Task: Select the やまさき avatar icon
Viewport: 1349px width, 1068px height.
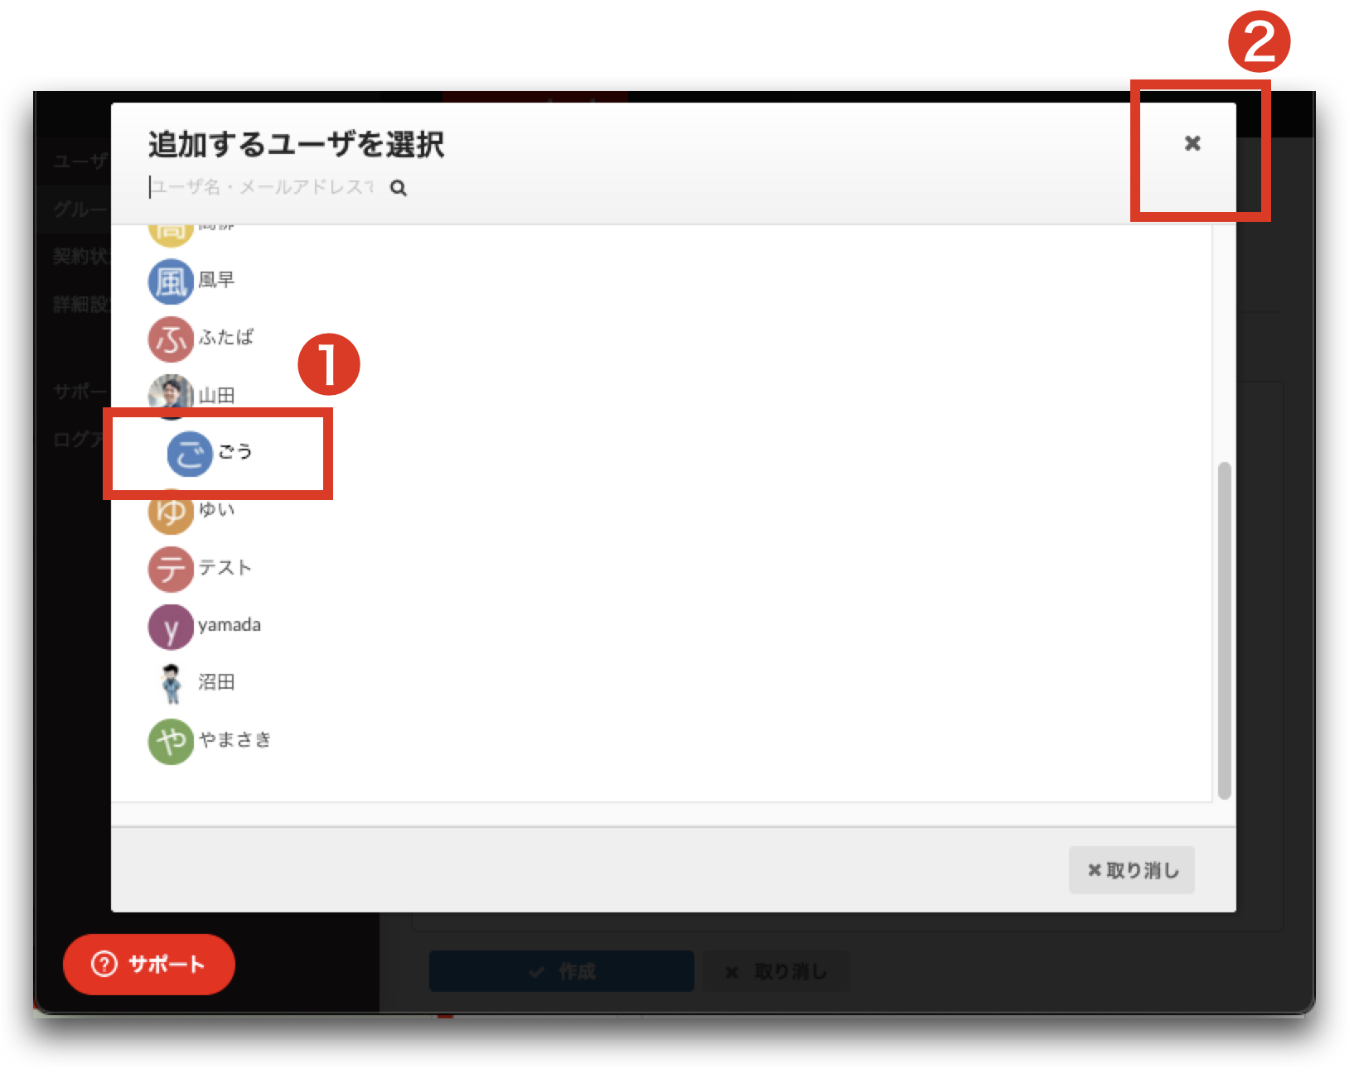Action: (171, 741)
